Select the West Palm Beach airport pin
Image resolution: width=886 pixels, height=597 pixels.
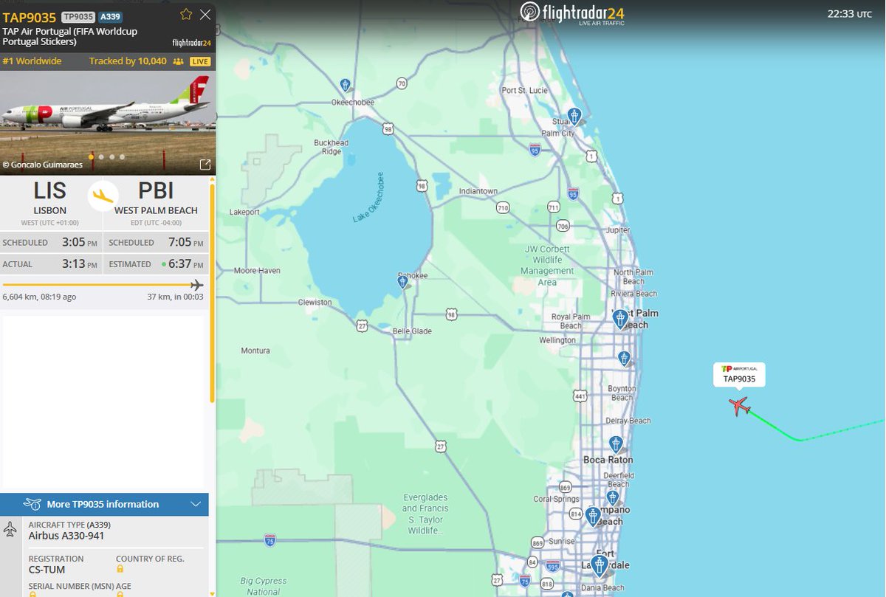click(620, 319)
